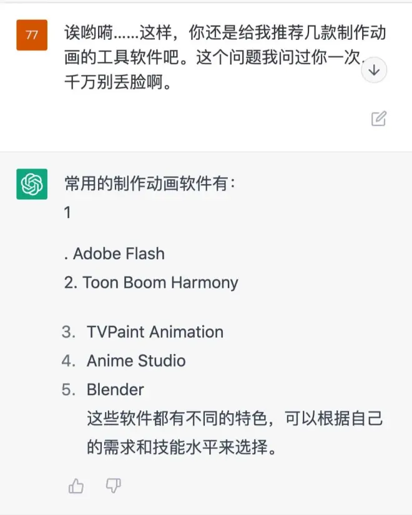Screen dimensions: 412x515
Task: Click the heading text 常用的制作动画软件有
Action: coord(150,184)
